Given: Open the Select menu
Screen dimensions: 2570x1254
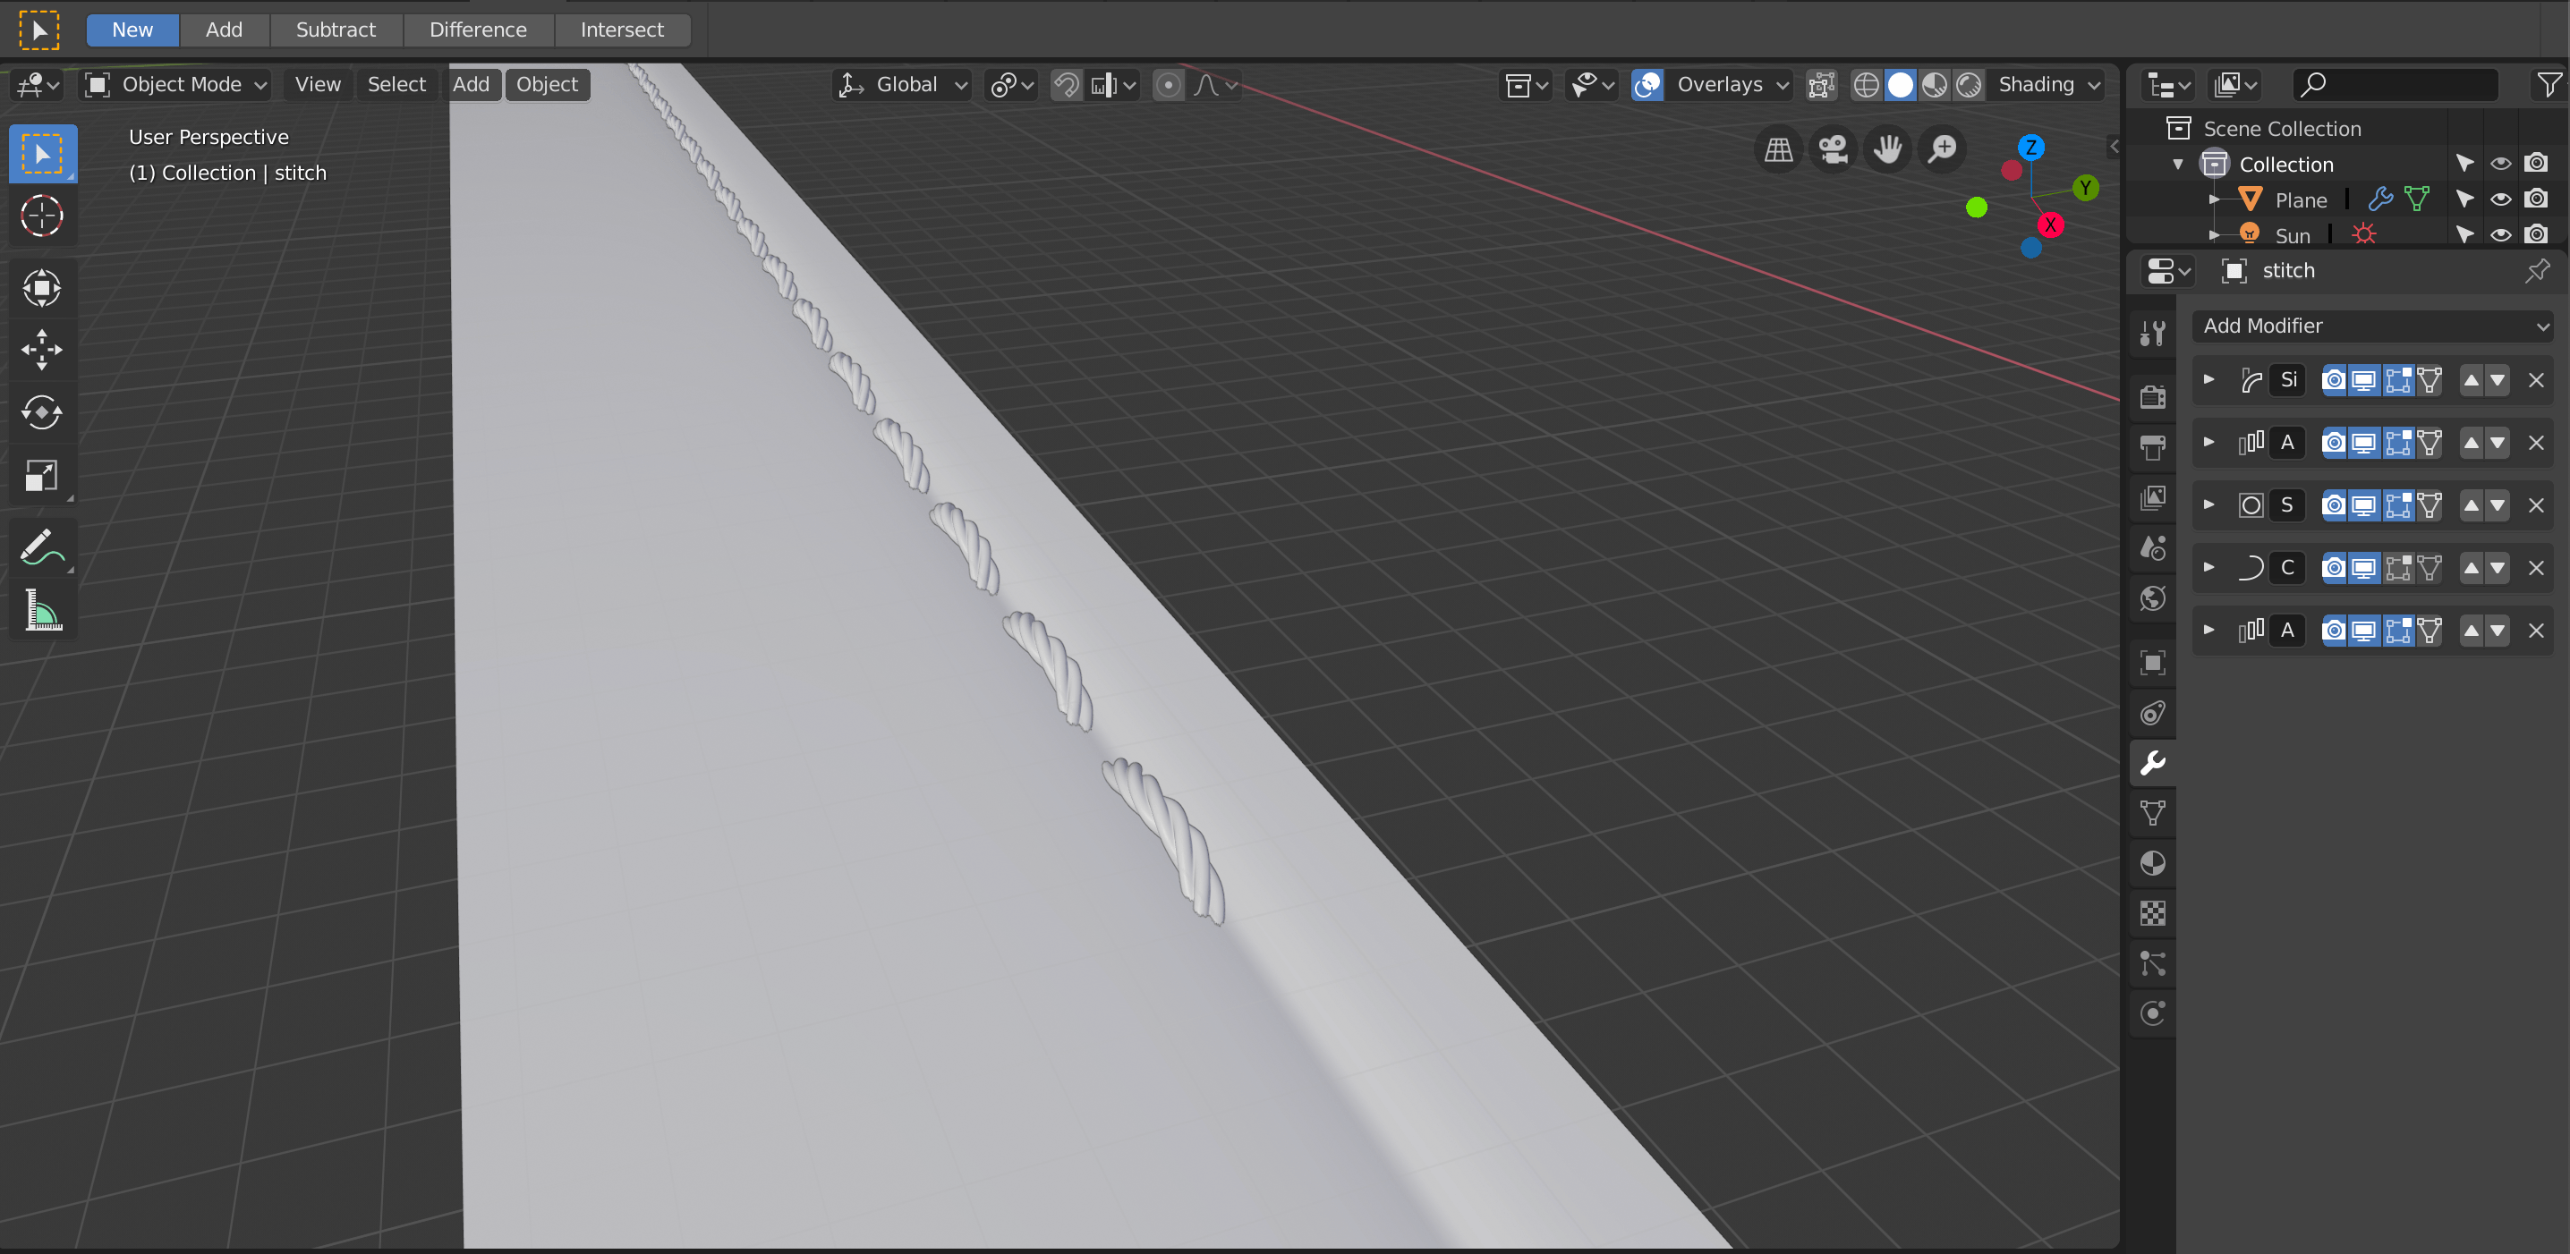Looking at the screenshot, I should 396,85.
